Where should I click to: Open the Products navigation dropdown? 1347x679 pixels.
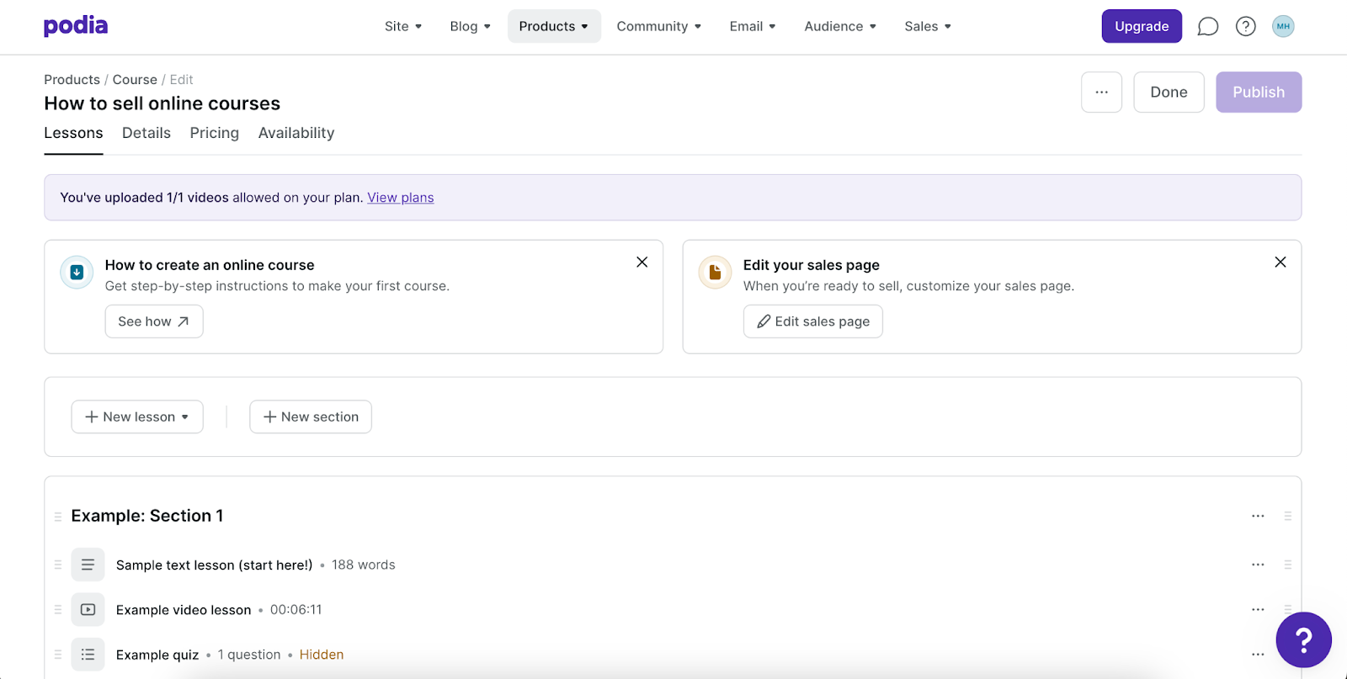click(x=553, y=27)
